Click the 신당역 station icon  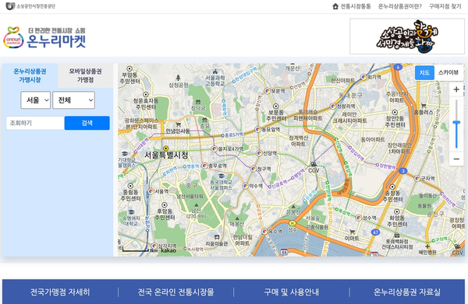point(260,153)
